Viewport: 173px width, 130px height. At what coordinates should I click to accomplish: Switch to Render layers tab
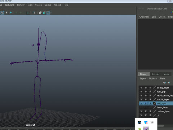(x=156, y=74)
